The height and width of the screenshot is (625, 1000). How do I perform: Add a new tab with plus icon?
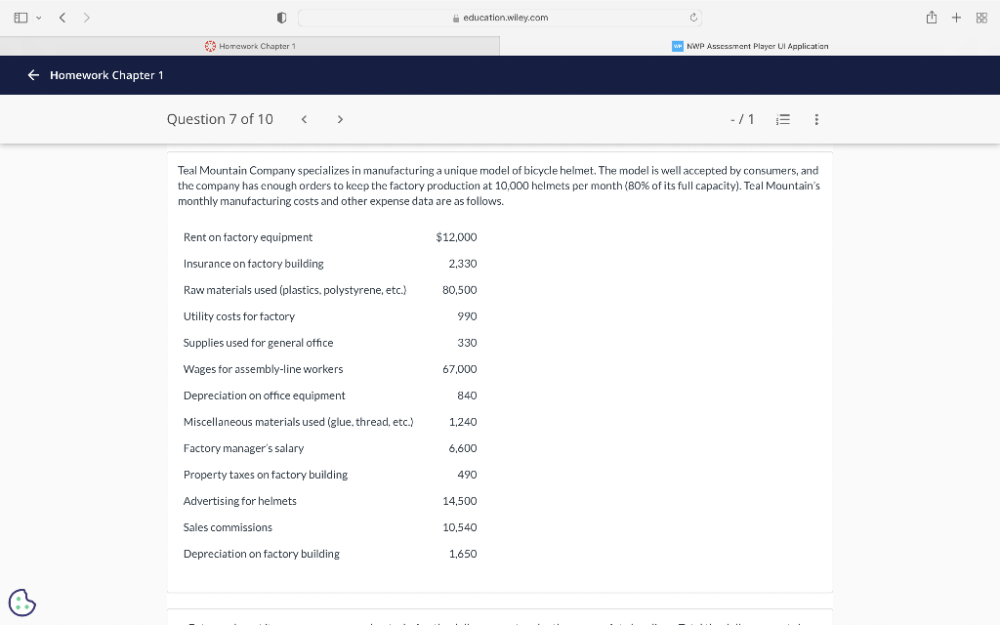click(x=956, y=18)
